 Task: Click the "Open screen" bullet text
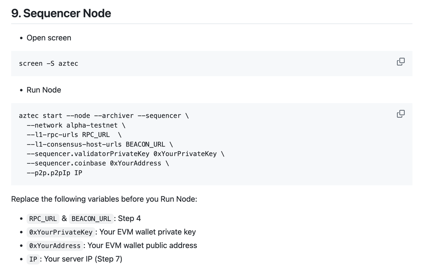click(x=49, y=38)
